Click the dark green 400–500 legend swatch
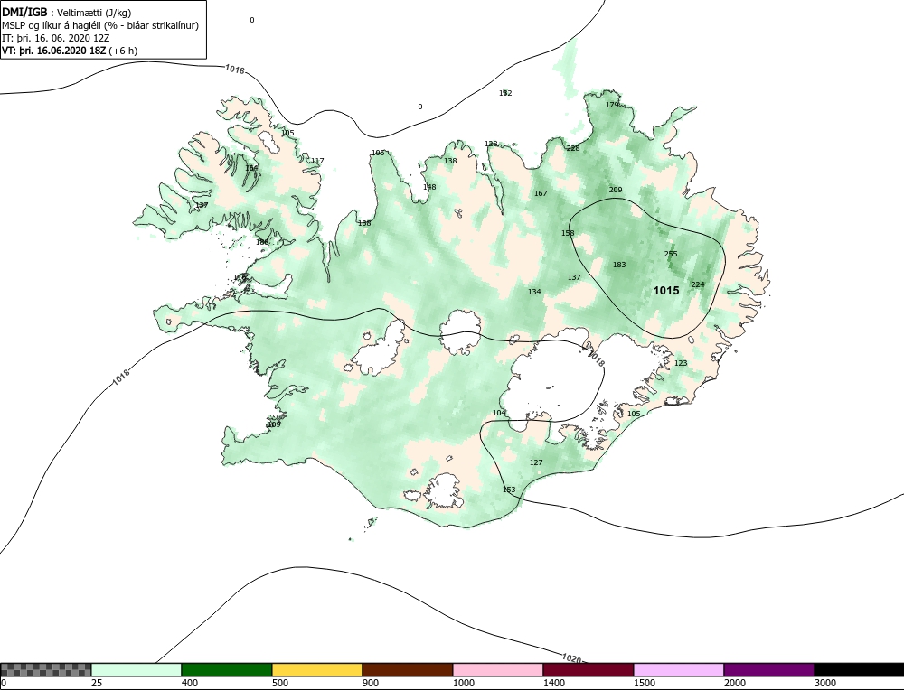The width and height of the screenshot is (904, 690). click(x=227, y=670)
